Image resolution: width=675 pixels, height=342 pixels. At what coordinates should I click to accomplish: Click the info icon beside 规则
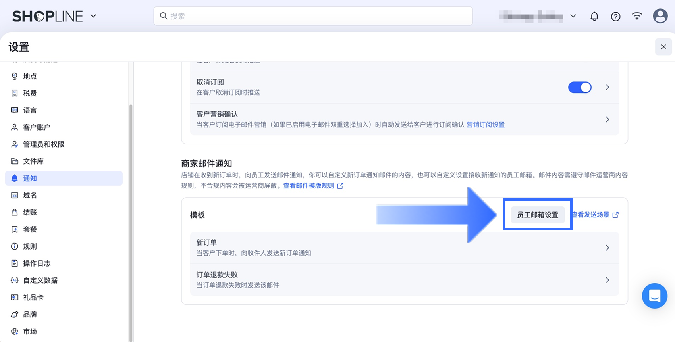(15, 246)
